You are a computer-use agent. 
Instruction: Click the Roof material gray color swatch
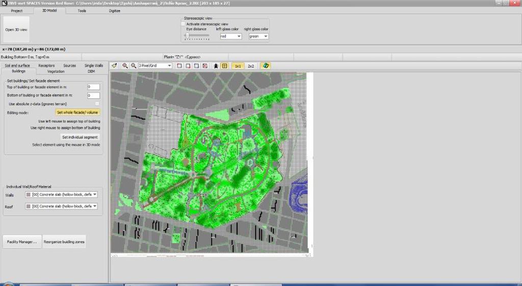tap(29, 206)
